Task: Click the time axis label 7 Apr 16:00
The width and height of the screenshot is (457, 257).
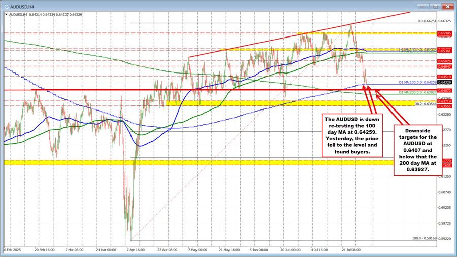Action: 136,250
